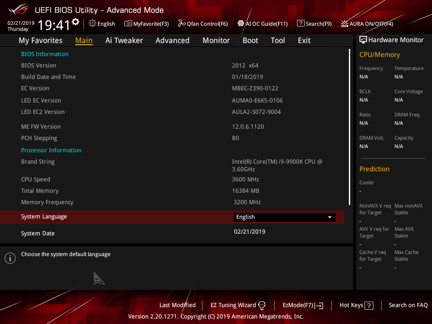
Task: Click the BIOS Information heading
Action: (45, 54)
